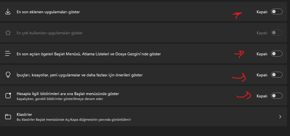Screen dimensions: 290x136
Task: Click the 'En son açılan ögeleri Başlat Menüsü' text
Action: [x=89, y=54]
